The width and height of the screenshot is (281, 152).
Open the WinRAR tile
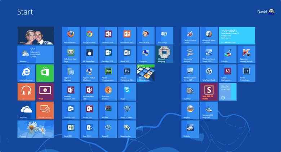(x=108, y=111)
